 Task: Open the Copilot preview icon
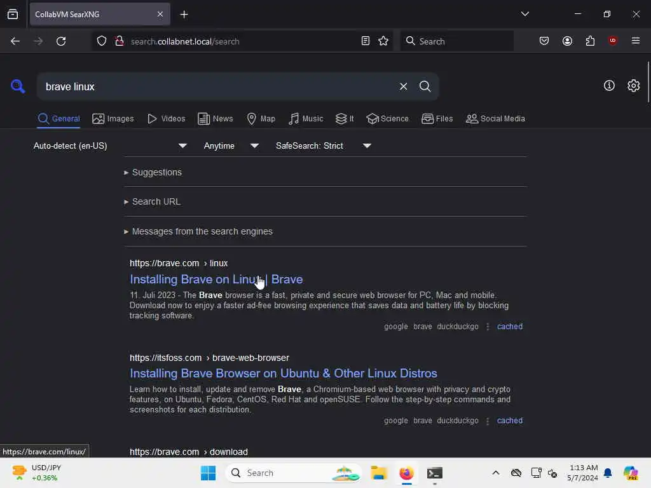coord(631,473)
